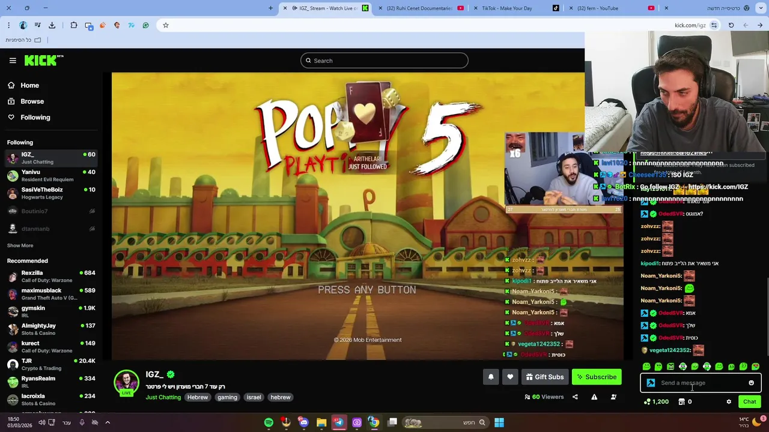
Task: Open the hamburger sidebar menu
Action: coord(13,60)
